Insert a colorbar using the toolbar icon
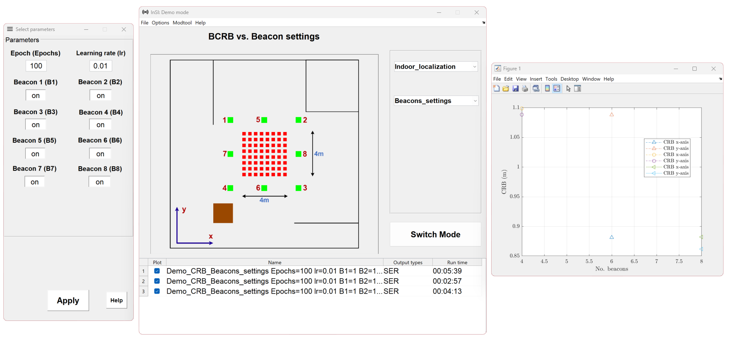 pos(547,88)
